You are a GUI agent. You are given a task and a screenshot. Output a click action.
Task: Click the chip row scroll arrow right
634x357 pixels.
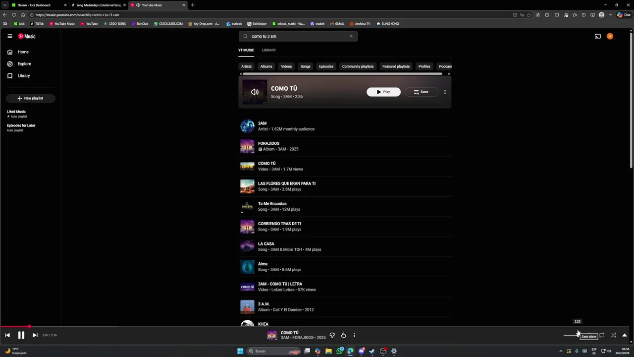click(449, 74)
